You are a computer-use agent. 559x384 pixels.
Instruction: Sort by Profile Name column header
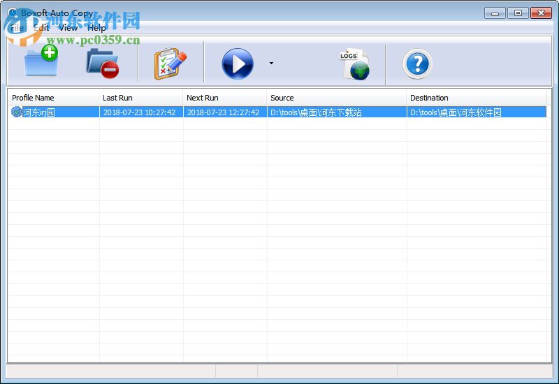[x=53, y=98]
